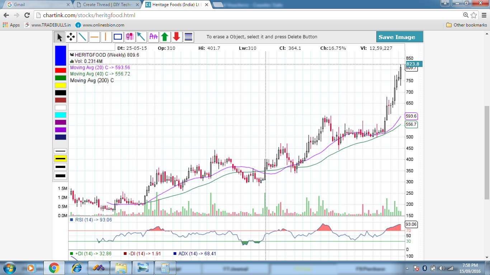Click the ADX (14) indicator label

tap(194, 254)
